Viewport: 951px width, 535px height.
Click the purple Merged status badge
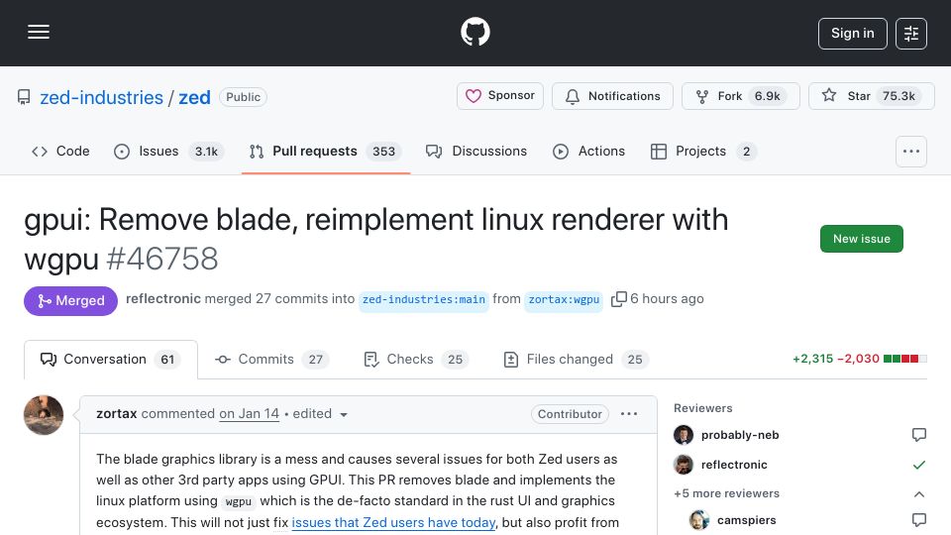(70, 301)
